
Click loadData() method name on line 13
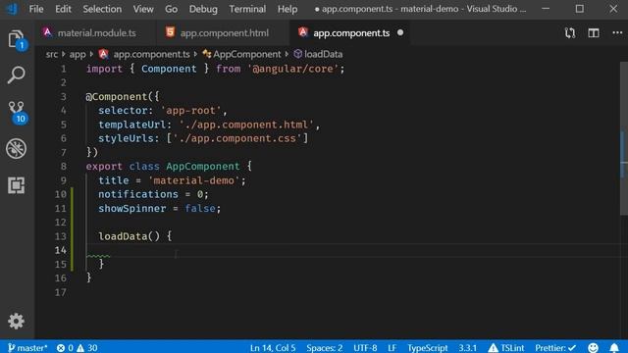pos(123,236)
